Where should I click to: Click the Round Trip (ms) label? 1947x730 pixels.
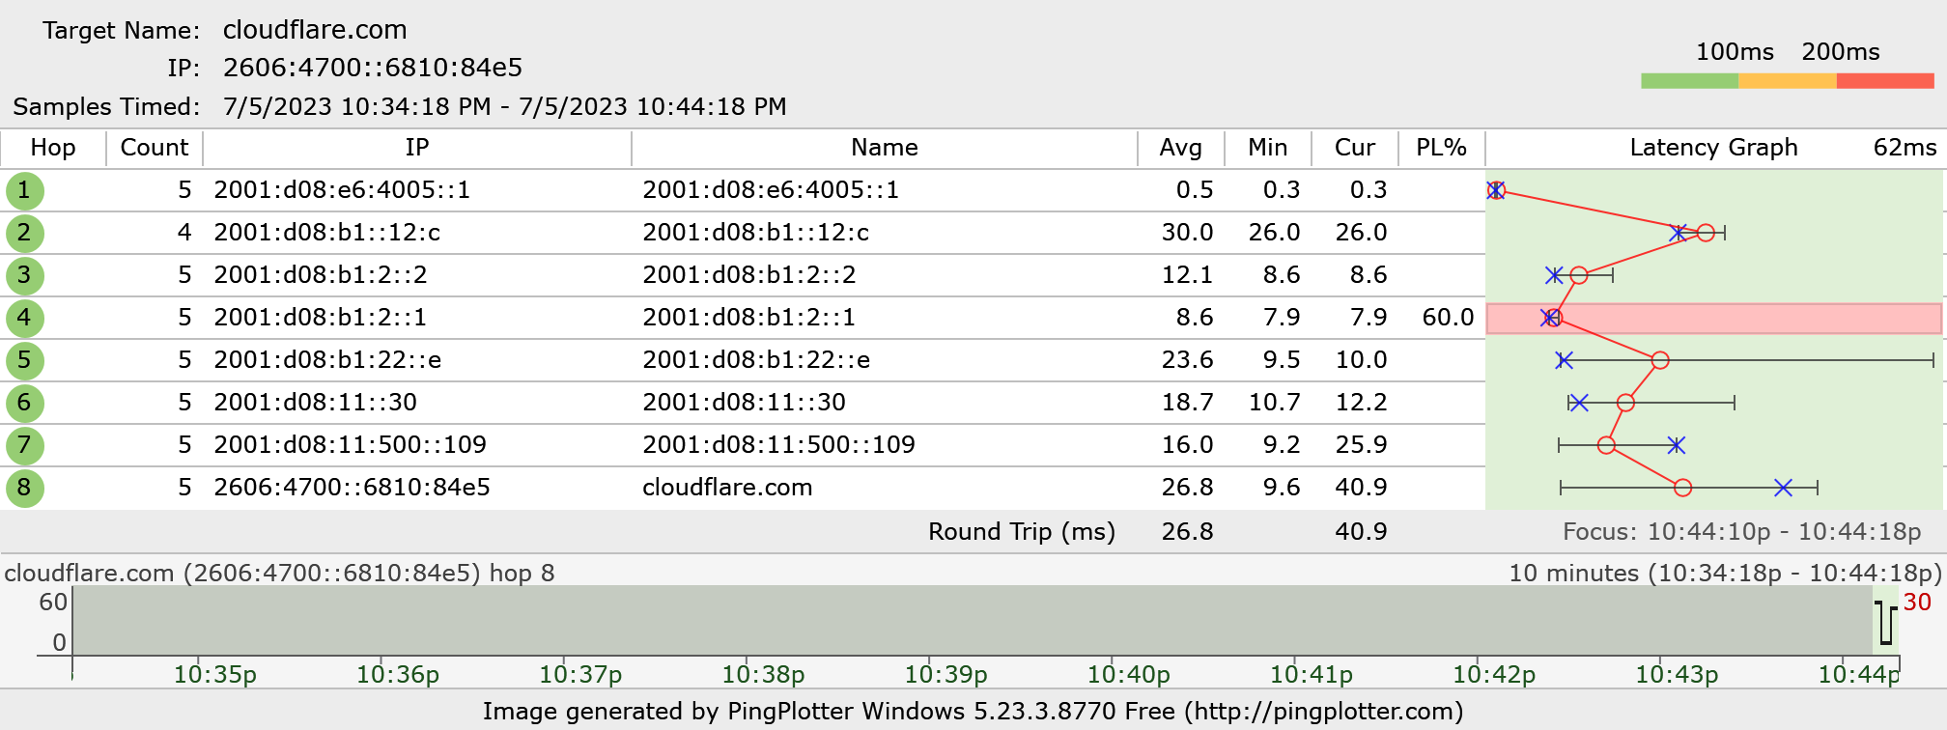tap(1022, 532)
